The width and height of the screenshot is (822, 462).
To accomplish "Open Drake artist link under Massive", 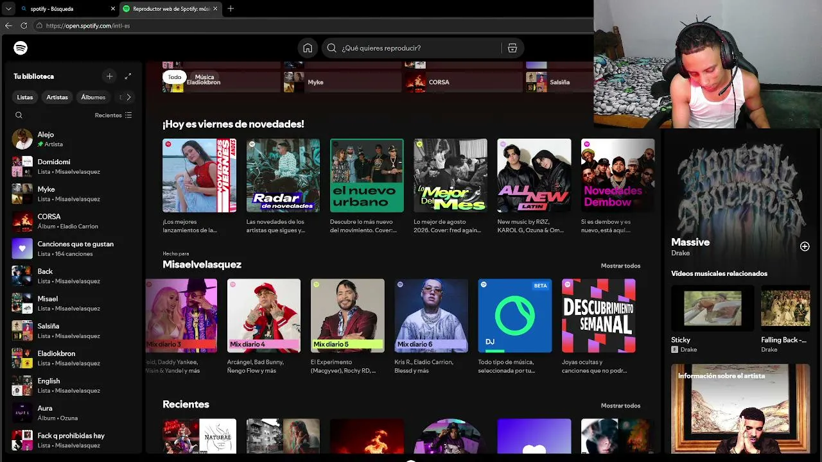I will [680, 253].
